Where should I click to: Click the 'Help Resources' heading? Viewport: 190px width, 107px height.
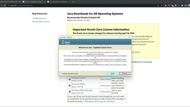tap(39, 14)
